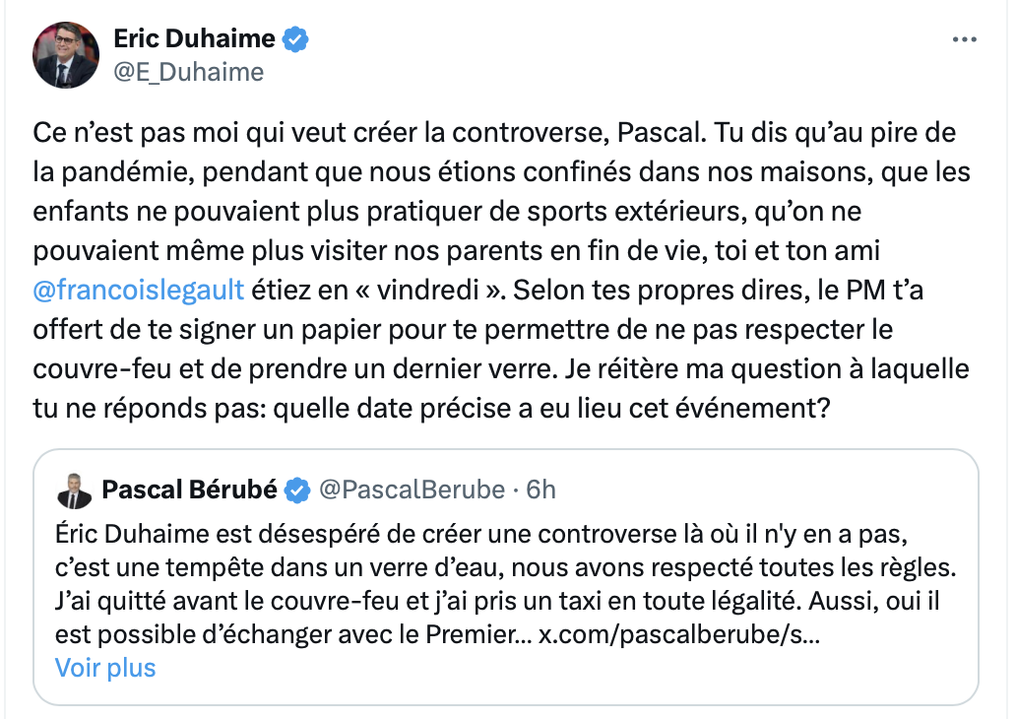Open the Eric Duhaime display name link
The width and height of the screenshot is (1016, 719).
click(194, 38)
